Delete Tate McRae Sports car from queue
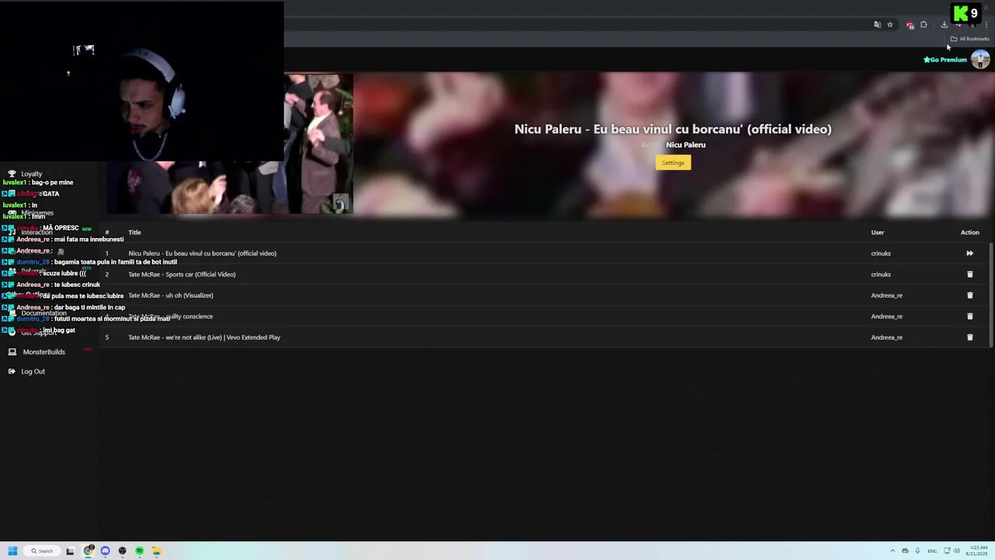 click(x=969, y=275)
